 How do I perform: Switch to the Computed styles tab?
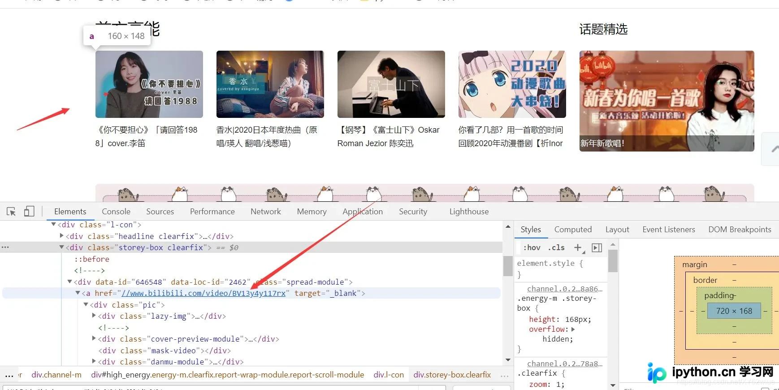(573, 229)
